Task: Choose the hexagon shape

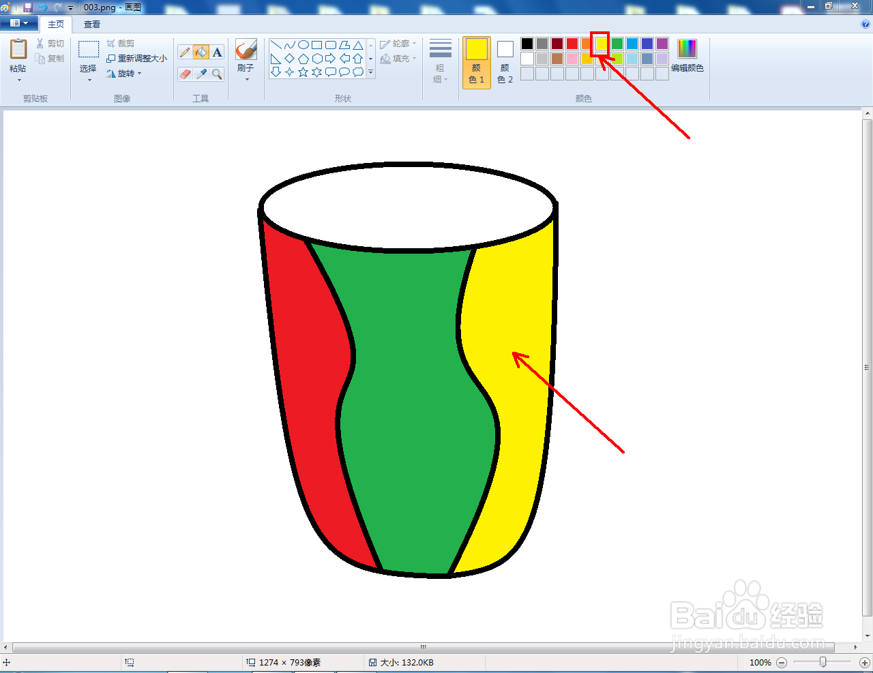Action: pyautogui.click(x=317, y=59)
